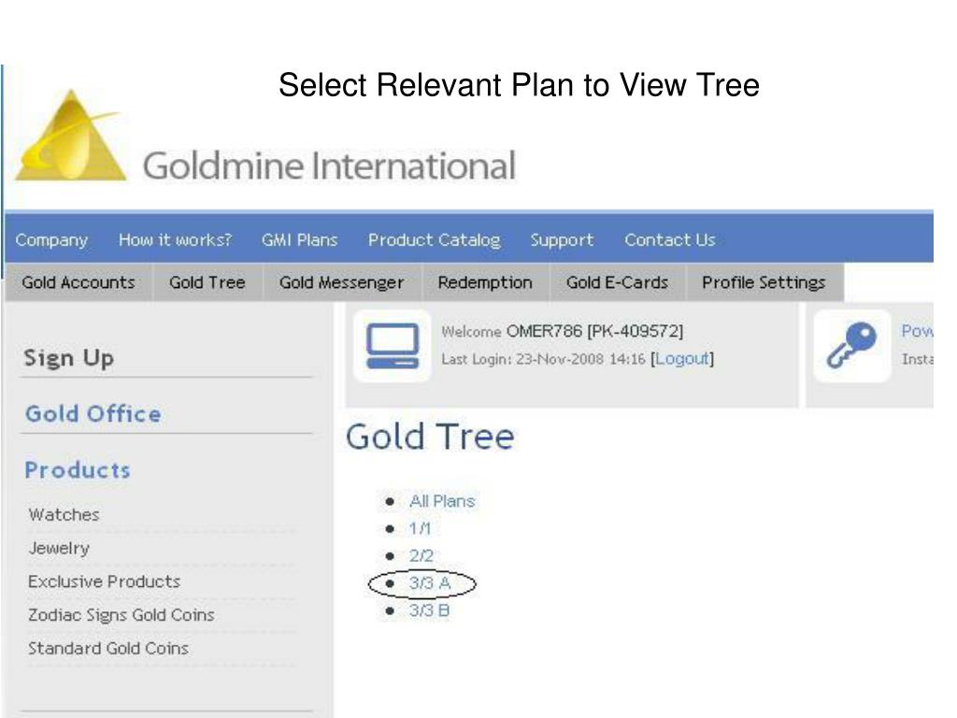This screenshot has height=718, width=957.
Task: Open Zodiac Signs Gold Coins category
Action: (121, 615)
